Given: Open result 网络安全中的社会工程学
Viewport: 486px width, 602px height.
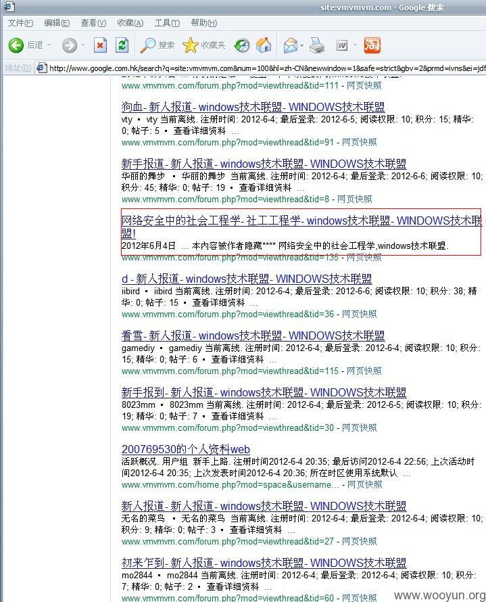Looking at the screenshot, I should tap(301, 227).
